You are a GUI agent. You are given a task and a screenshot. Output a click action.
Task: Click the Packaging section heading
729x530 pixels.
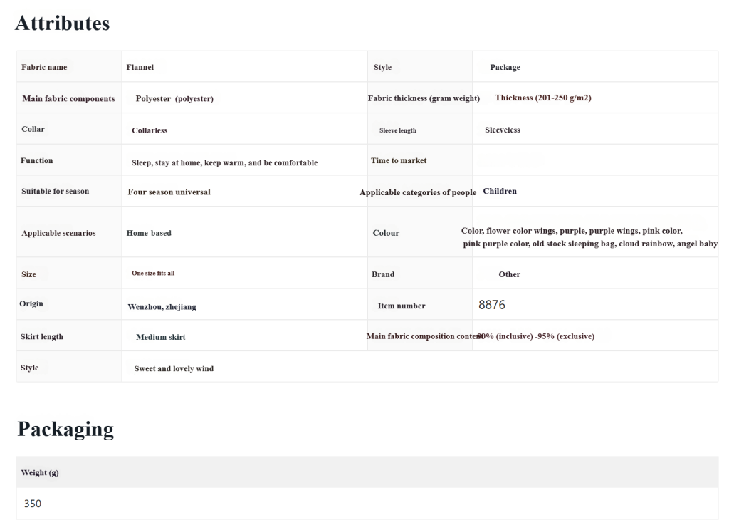65,429
